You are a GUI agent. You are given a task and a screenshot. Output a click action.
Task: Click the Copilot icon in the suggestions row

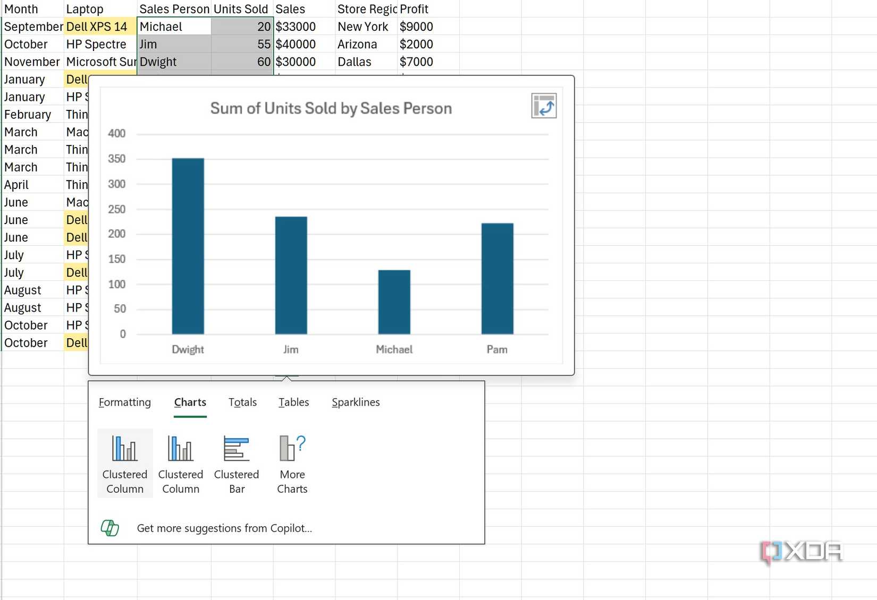(x=110, y=528)
